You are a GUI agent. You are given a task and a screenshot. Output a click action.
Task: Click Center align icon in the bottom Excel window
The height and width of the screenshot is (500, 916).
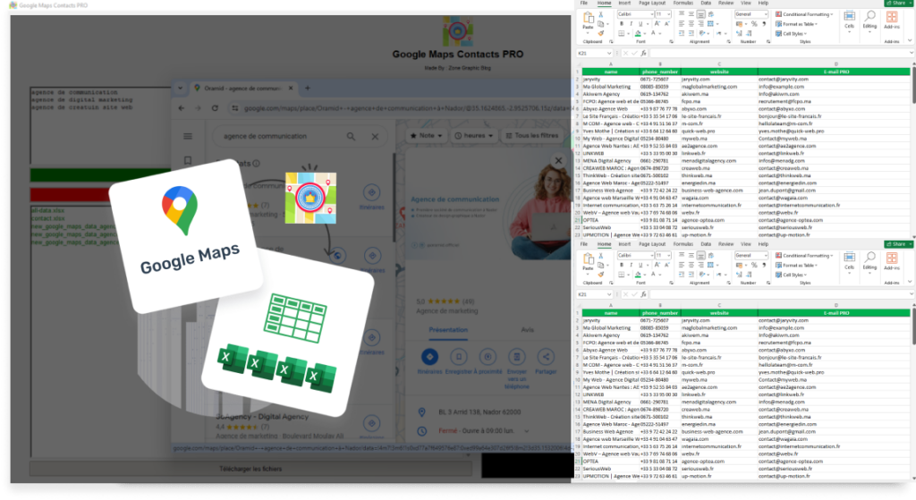[x=691, y=265]
